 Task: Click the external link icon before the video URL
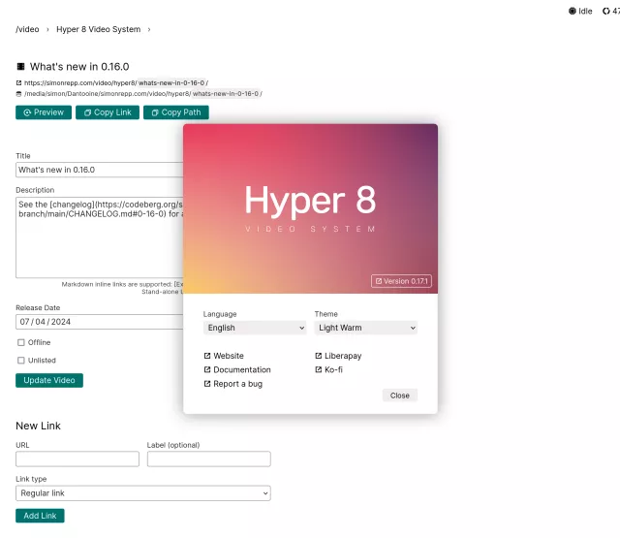(18, 83)
